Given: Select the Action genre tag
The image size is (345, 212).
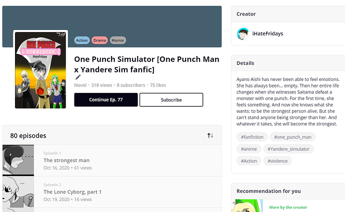Looking at the screenshot, I should tap(82, 40).
